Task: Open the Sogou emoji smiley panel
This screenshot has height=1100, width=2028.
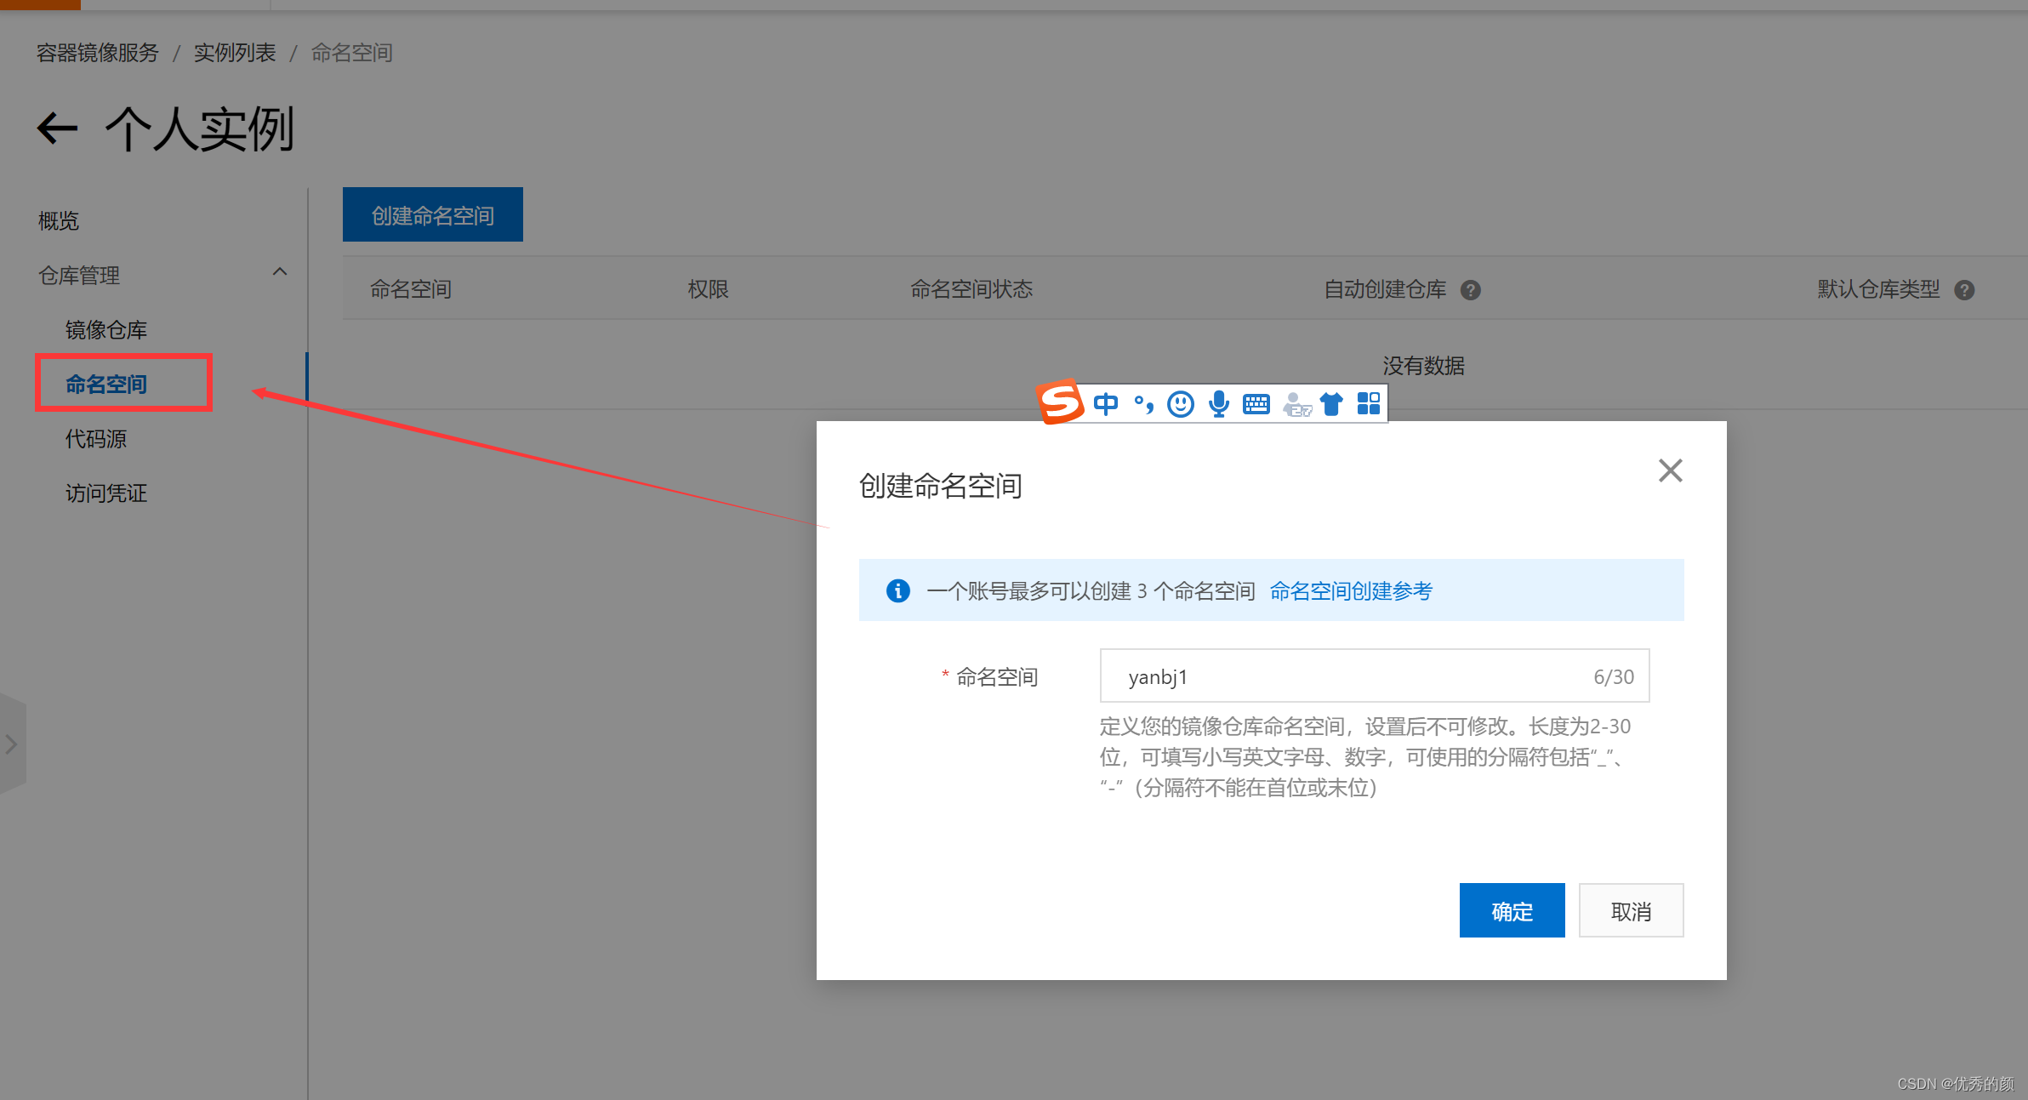Action: click(1180, 403)
